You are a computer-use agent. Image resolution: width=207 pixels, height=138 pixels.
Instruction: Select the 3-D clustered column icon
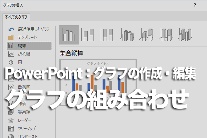[127, 35]
